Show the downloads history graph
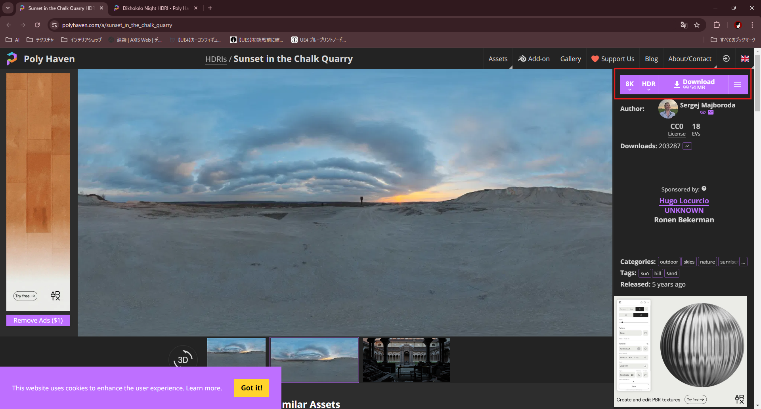The width and height of the screenshot is (761, 409). 688,146
